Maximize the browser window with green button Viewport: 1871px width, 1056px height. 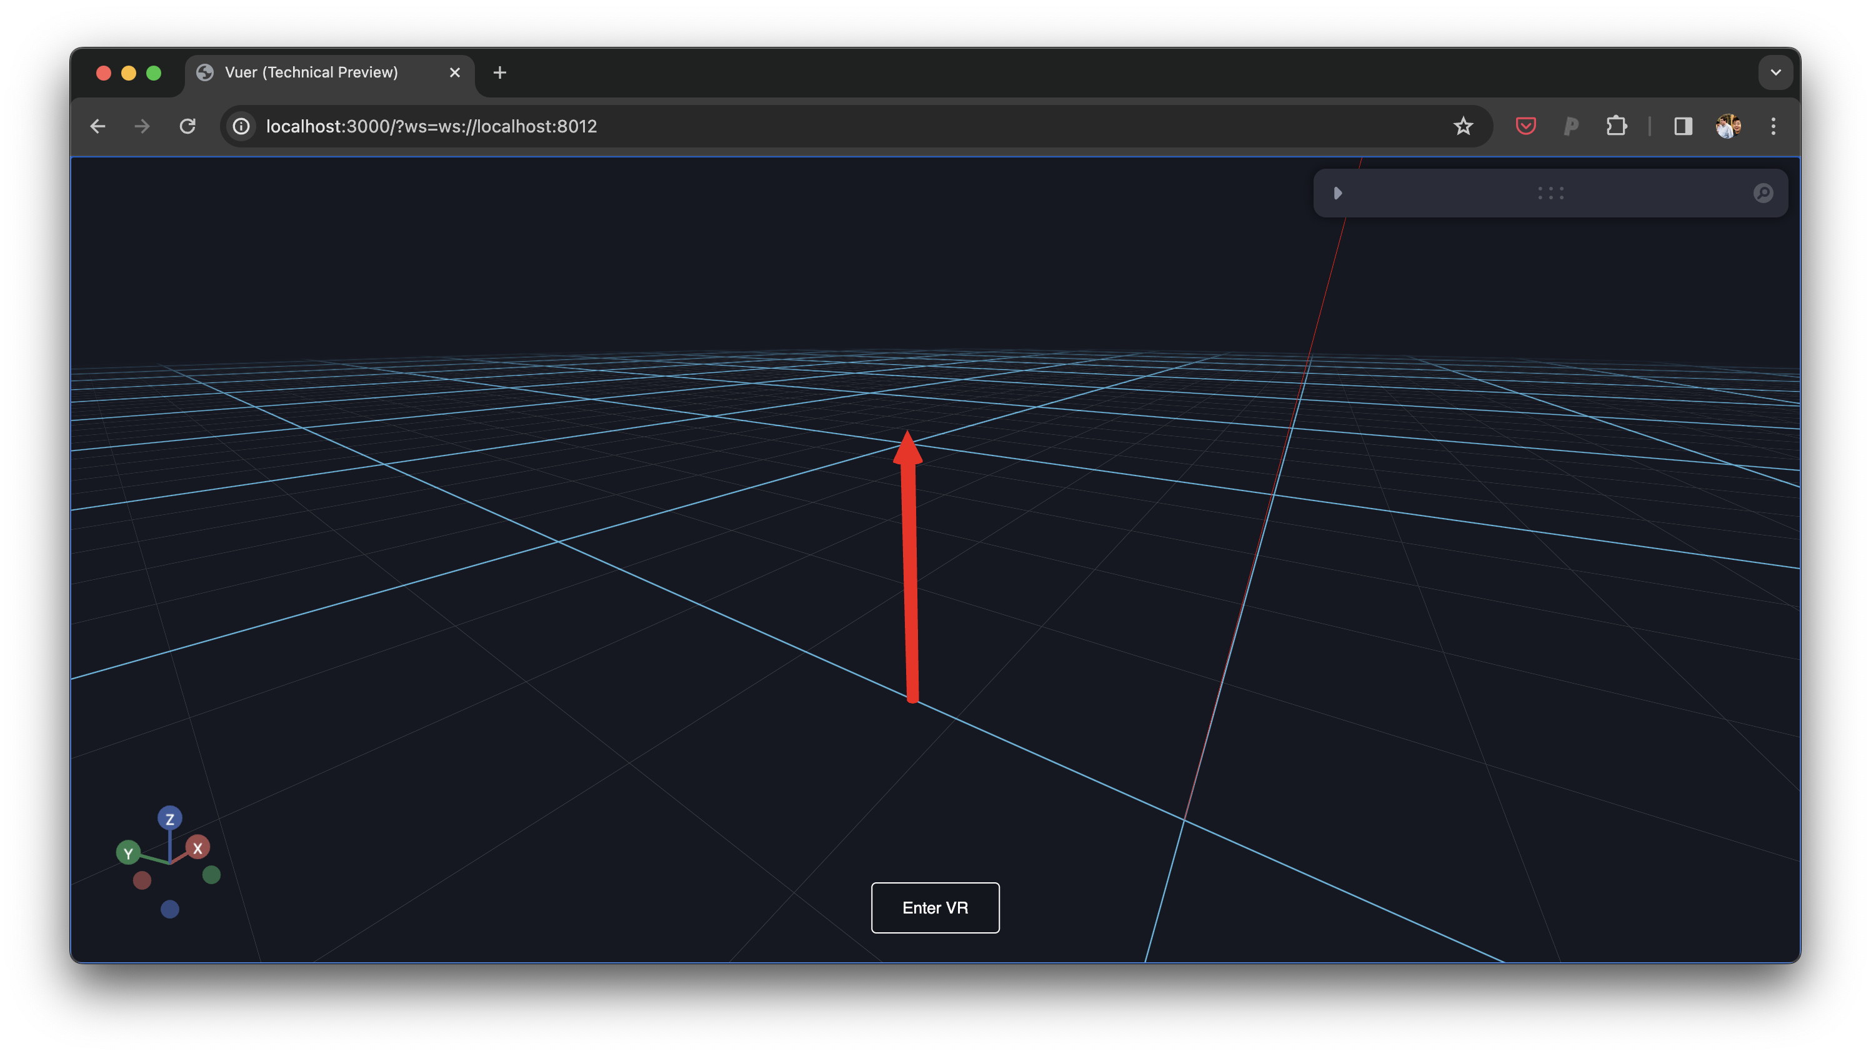[154, 72]
